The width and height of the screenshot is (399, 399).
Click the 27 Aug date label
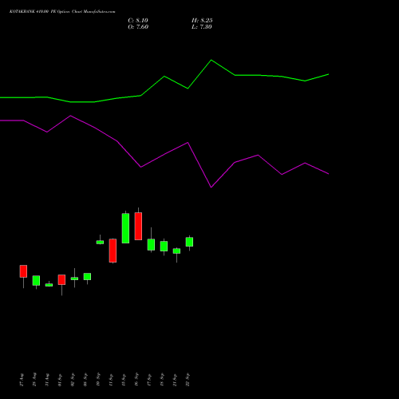(x=22, y=380)
